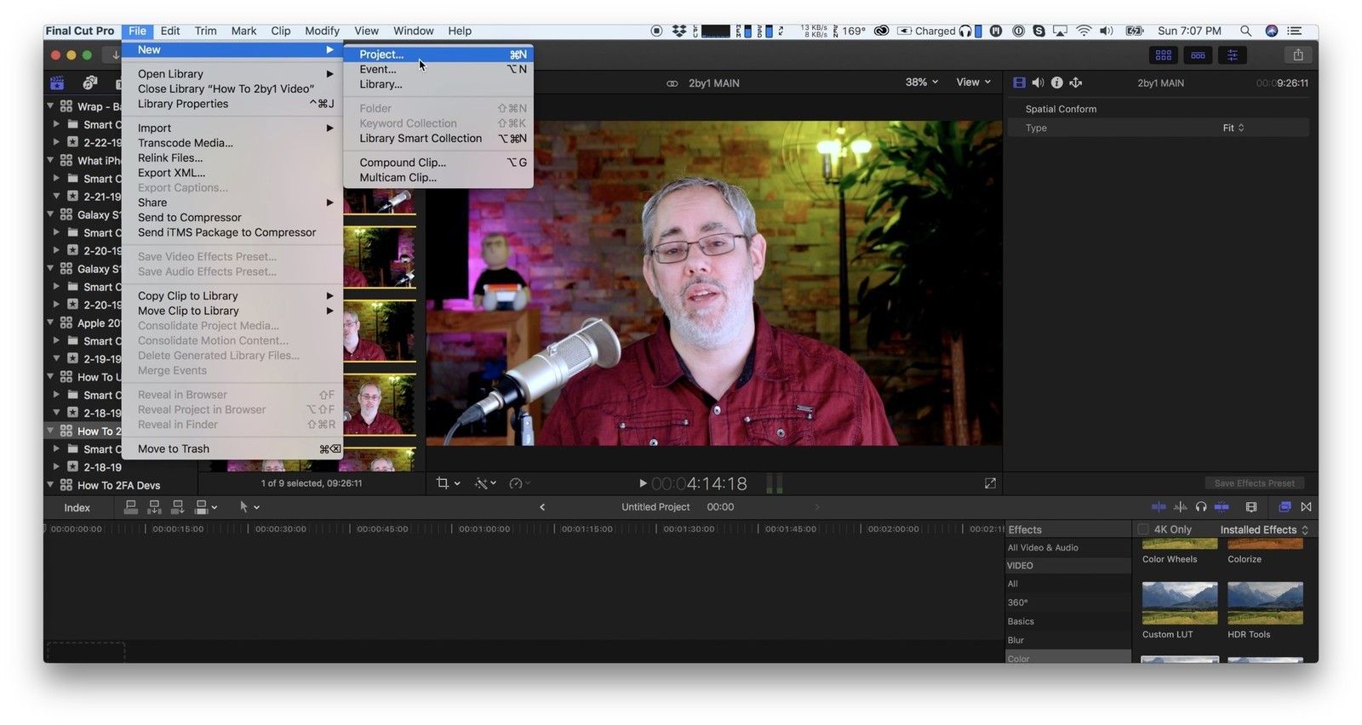Select the How To 2FA Devs library row
This screenshot has width=1362, height=725.
point(121,486)
